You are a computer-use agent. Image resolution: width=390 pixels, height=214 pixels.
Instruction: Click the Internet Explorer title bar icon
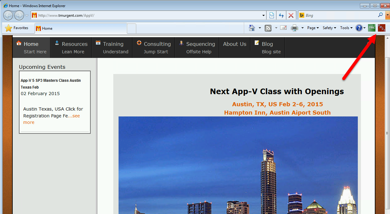click(x=6, y=6)
